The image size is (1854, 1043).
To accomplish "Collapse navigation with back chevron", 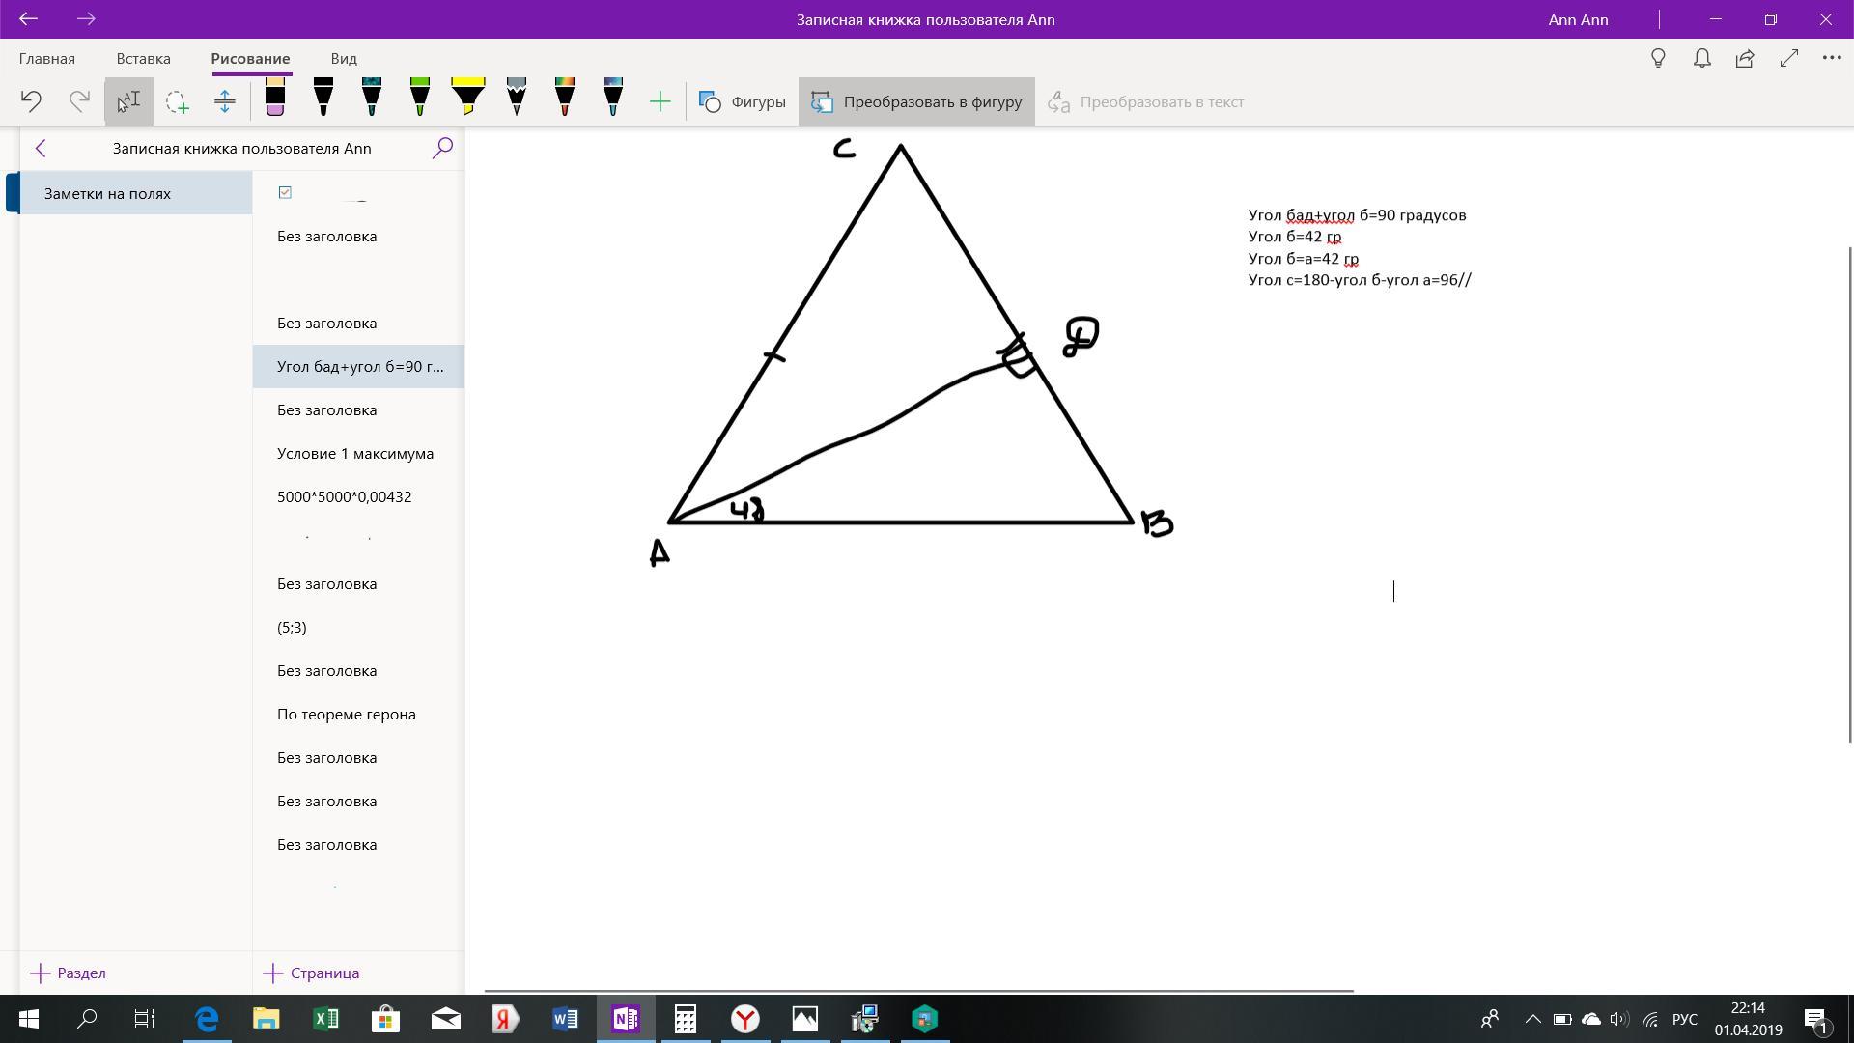I will (41, 148).
